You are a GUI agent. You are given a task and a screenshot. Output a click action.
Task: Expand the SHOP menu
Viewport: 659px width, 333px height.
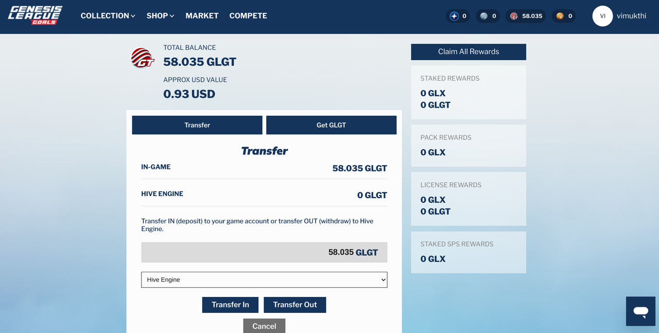[x=160, y=16]
